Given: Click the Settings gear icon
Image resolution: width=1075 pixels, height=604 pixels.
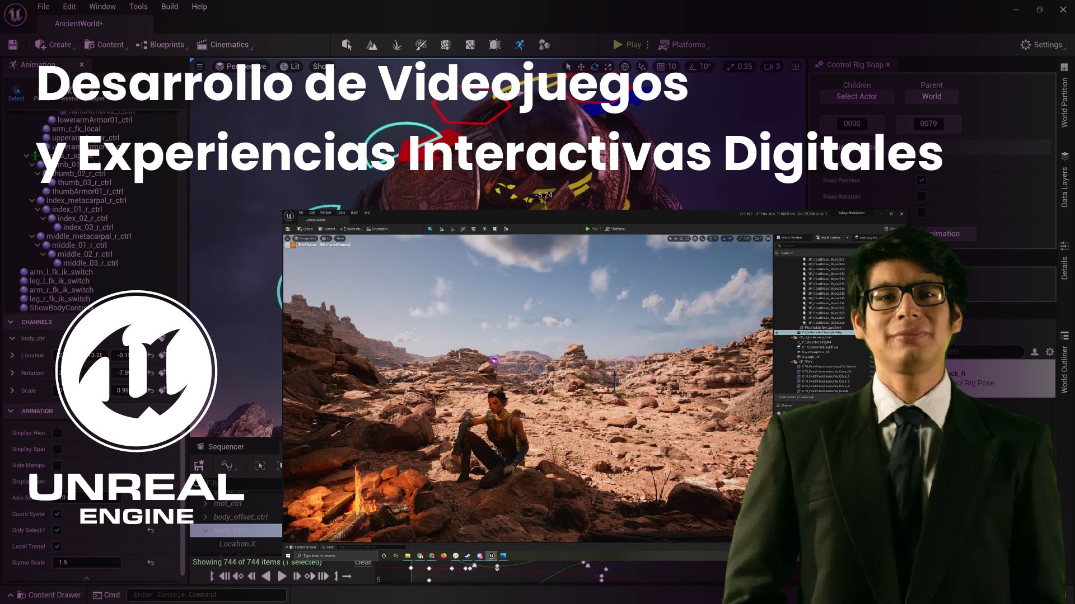Looking at the screenshot, I should [1025, 45].
